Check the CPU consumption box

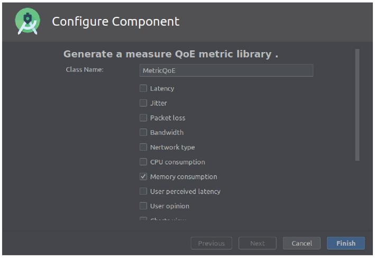click(x=143, y=162)
